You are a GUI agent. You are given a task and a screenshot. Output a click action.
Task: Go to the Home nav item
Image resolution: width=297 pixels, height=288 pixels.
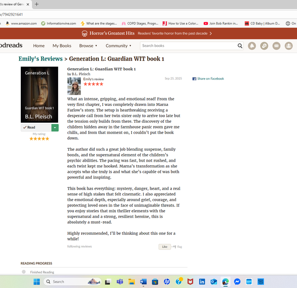point(39,46)
